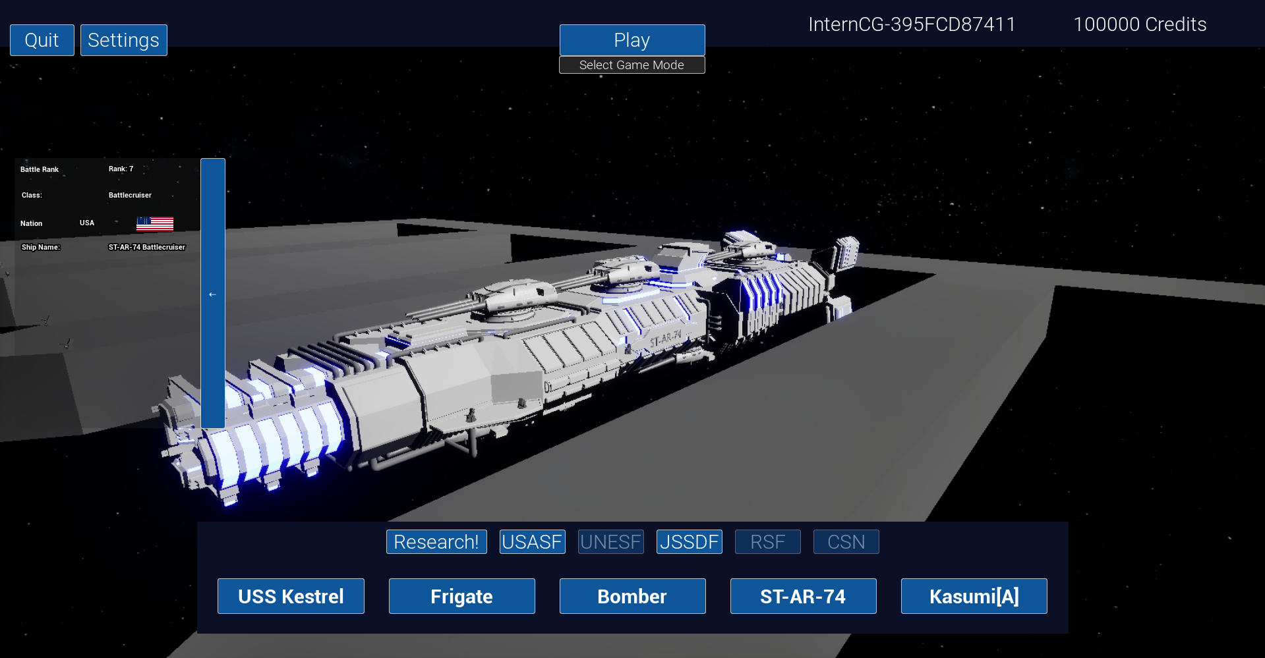Click the Battlecruiser class value
The image size is (1265, 658).
[x=130, y=196]
